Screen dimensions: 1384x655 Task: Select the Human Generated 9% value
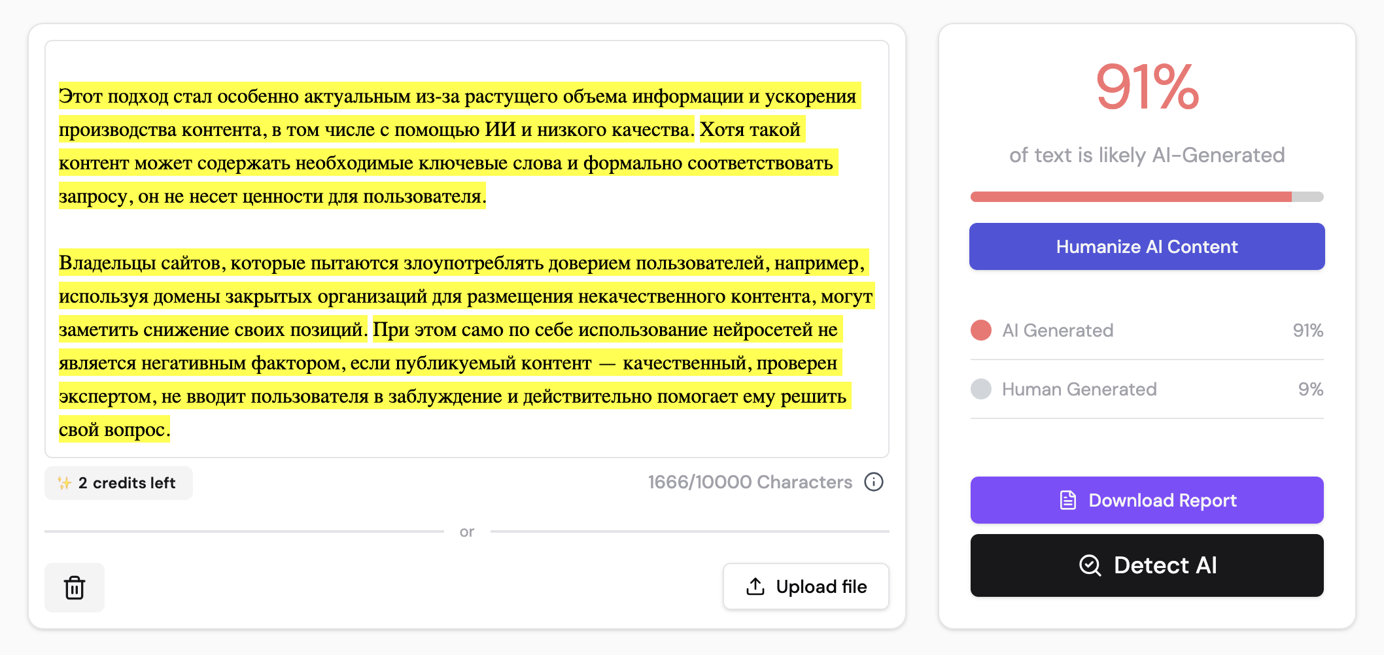click(x=1310, y=389)
